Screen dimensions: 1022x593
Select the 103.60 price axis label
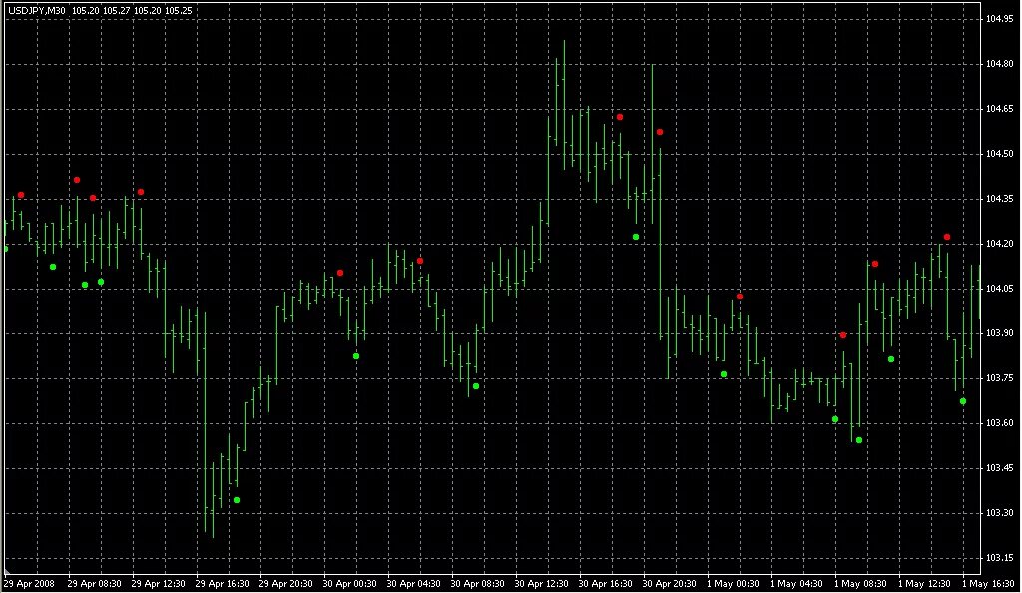[x=999, y=423]
